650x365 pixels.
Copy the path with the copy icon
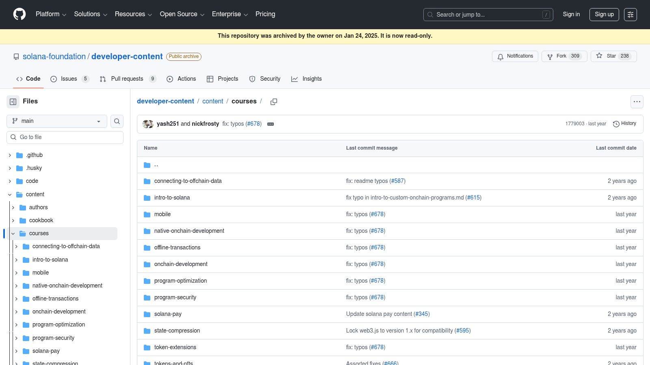tap(274, 102)
